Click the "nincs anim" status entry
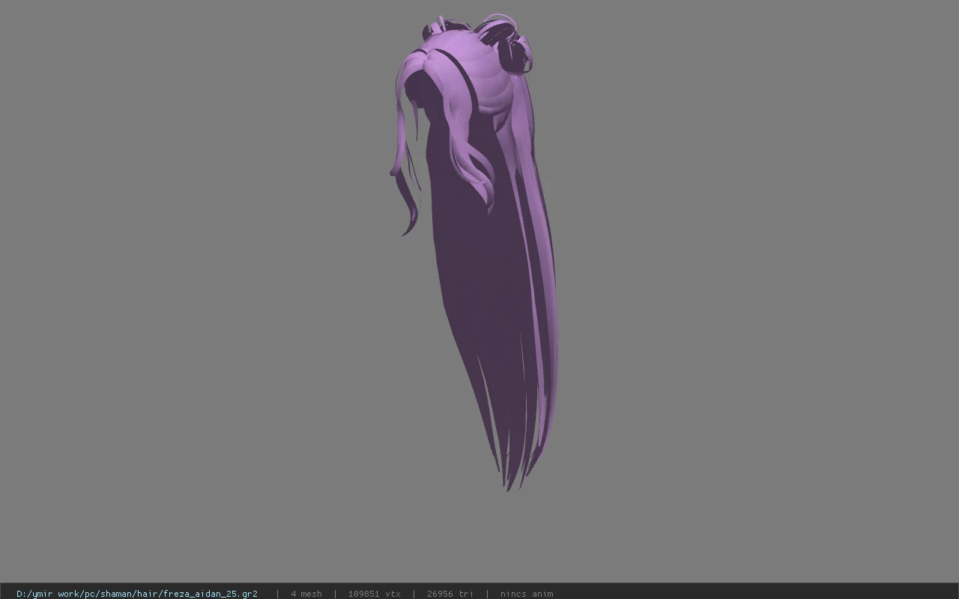 point(527,594)
